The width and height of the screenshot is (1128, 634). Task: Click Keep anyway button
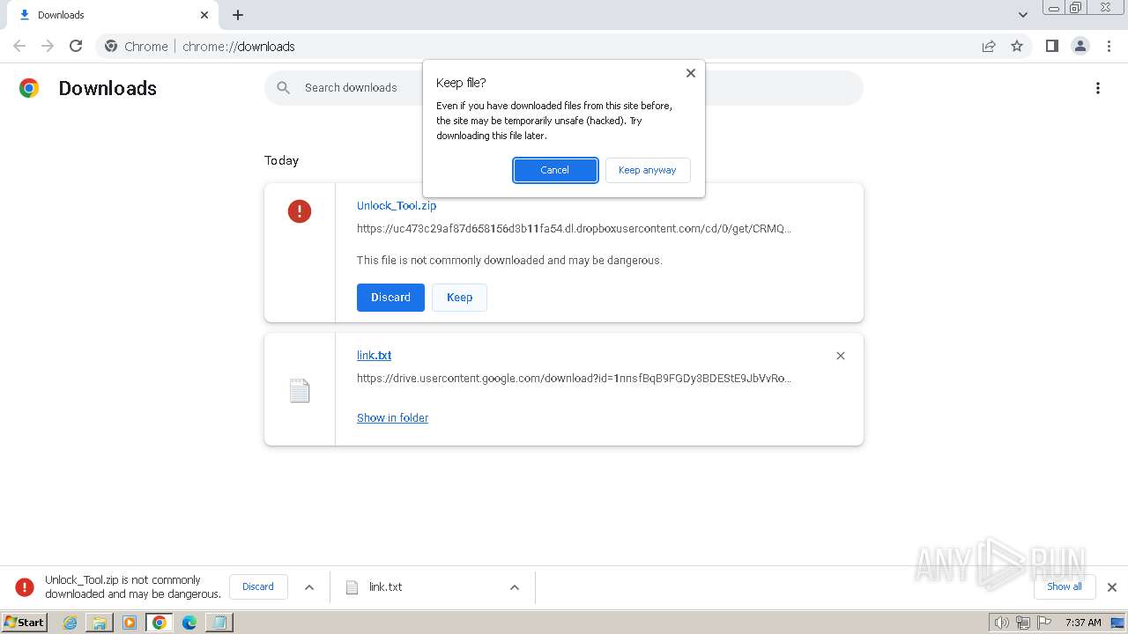(x=648, y=170)
